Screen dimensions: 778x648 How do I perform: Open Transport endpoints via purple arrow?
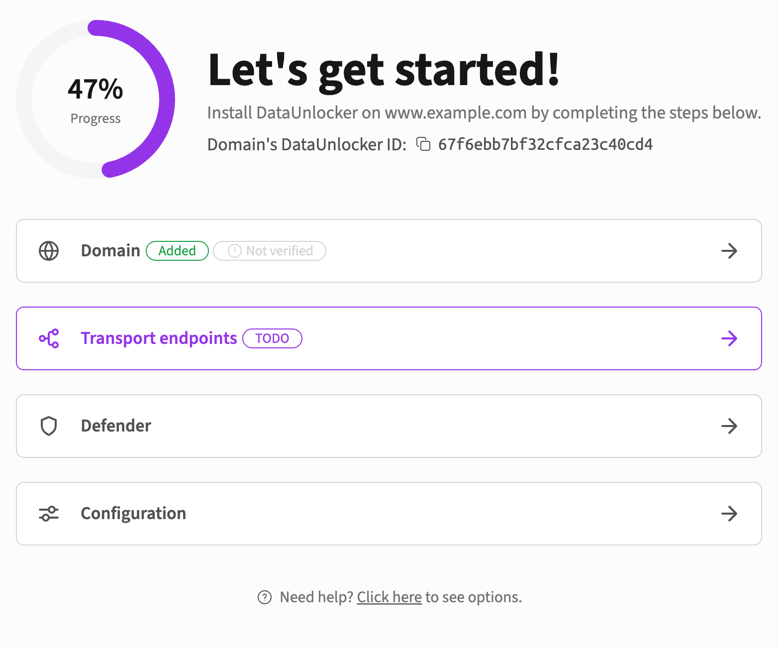point(729,338)
